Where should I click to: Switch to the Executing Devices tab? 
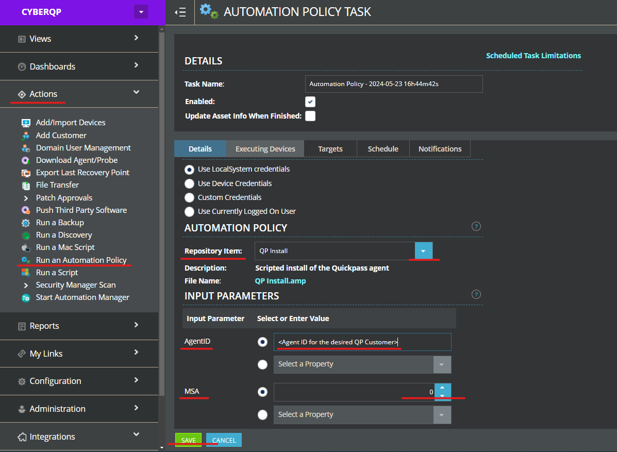coord(265,149)
